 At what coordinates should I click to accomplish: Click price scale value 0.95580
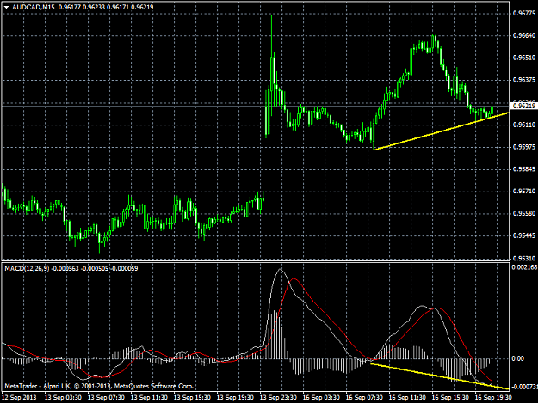click(524, 214)
